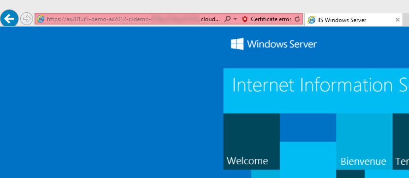
Task: Refresh the page with the reload icon
Action: click(297, 19)
